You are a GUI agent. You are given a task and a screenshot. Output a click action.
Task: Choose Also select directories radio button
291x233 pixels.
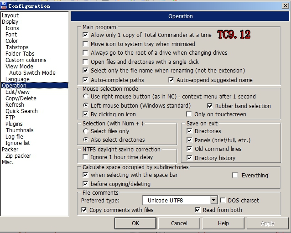pyautogui.click(x=86, y=140)
